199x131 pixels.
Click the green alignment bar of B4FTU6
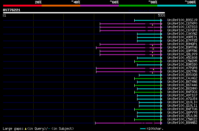coord(148,110)
